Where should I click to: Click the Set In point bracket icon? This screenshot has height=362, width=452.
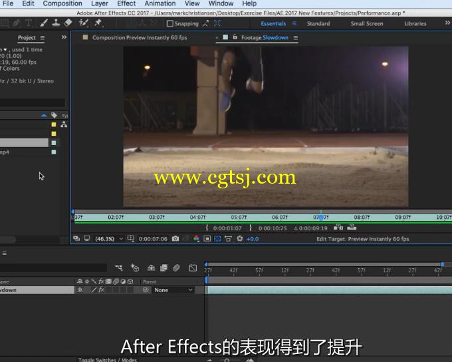(x=207, y=228)
